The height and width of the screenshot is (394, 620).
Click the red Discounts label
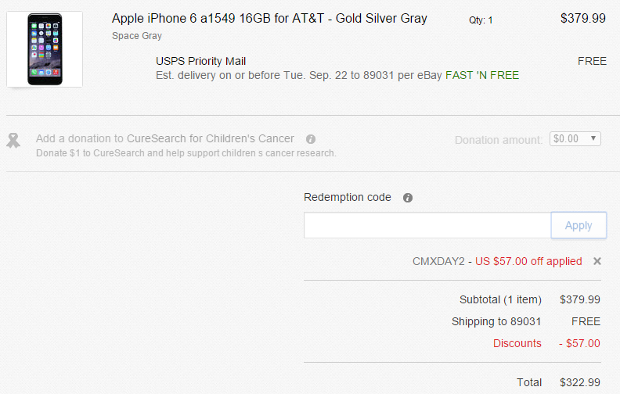click(x=517, y=343)
